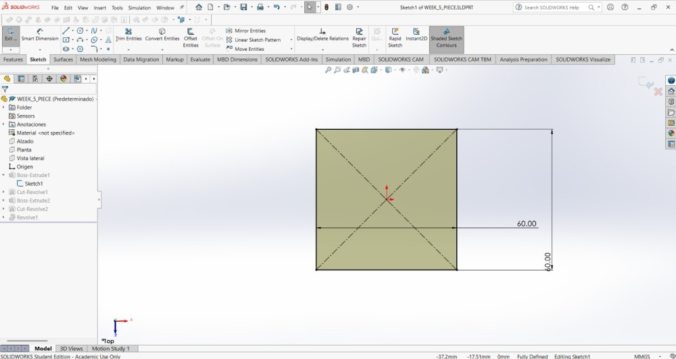Select the Straight Slot tool
The image size is (676, 359).
tap(66, 49)
